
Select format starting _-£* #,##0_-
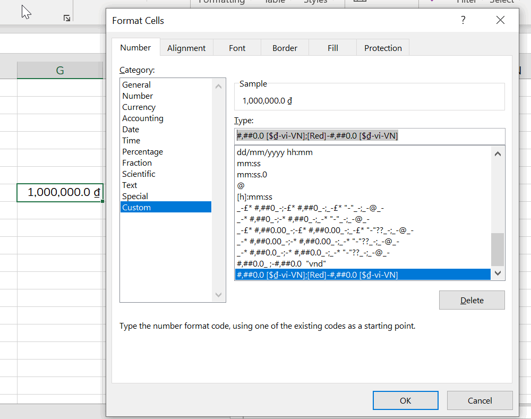pos(363,208)
